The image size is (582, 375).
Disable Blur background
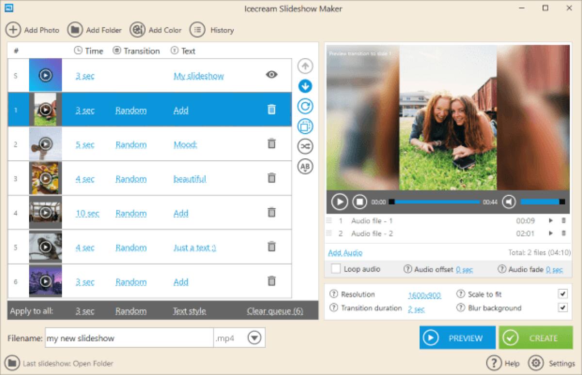tap(563, 308)
